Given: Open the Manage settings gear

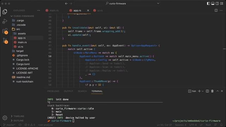Looking at the screenshot, I should pos(5,118).
